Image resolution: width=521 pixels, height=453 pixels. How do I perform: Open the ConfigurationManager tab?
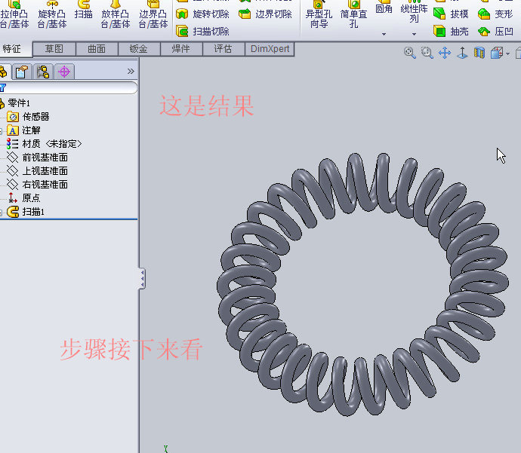coord(43,72)
